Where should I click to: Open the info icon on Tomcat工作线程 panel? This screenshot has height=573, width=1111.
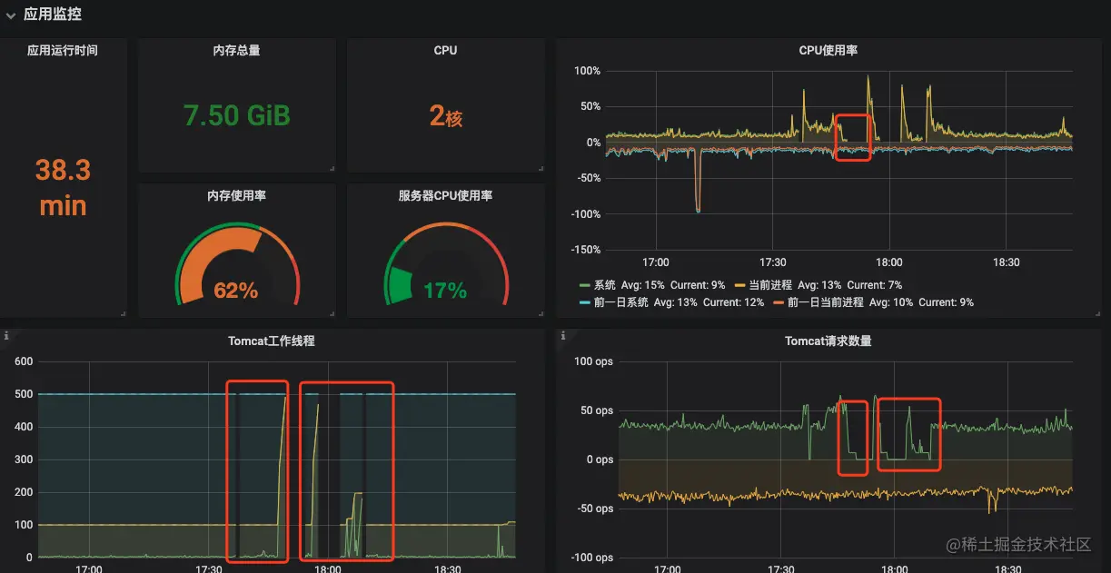tap(6, 336)
